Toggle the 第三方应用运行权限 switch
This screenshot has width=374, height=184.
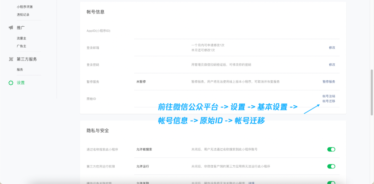(331, 166)
